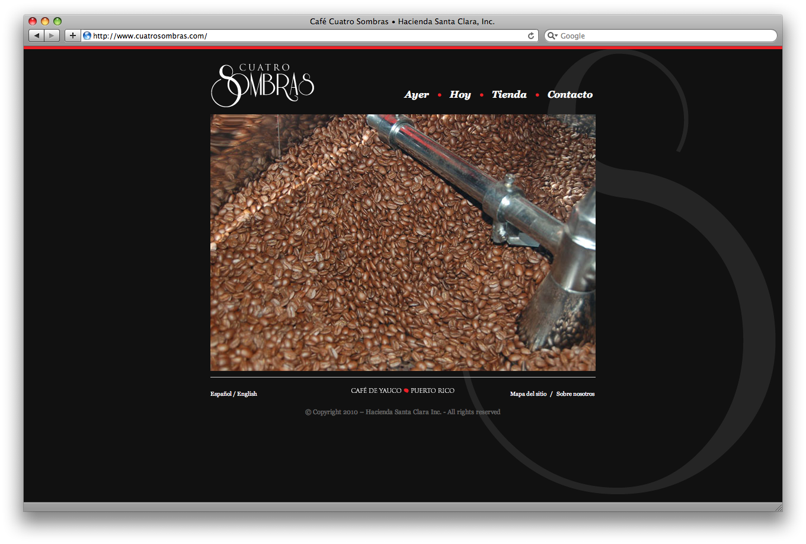Open the search magnifier dropdown

[x=552, y=36]
